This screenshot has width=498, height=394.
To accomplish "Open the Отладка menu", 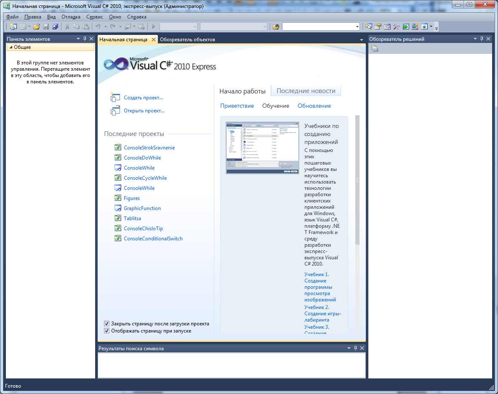I will [71, 17].
